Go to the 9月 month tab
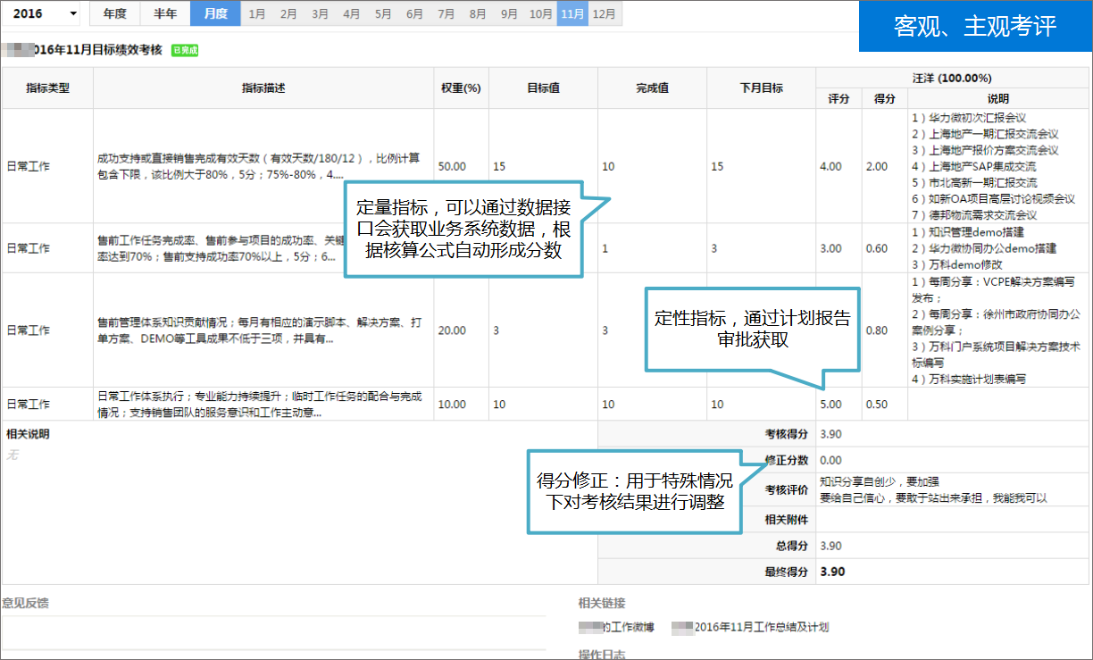 point(509,13)
